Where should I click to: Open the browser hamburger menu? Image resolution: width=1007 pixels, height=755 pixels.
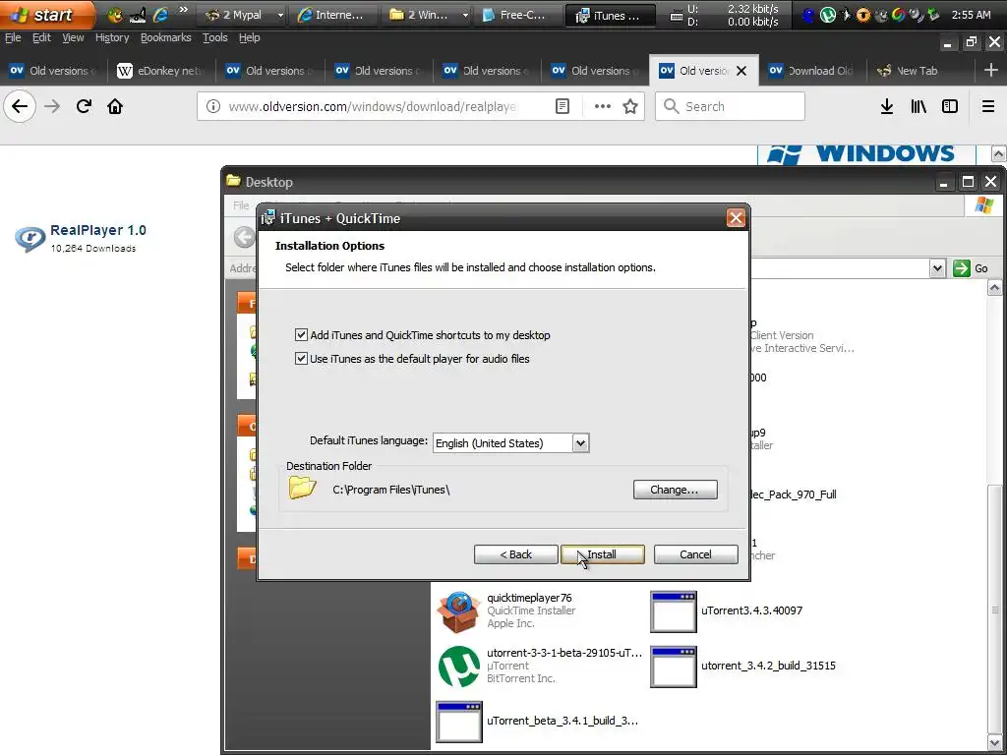pos(988,106)
